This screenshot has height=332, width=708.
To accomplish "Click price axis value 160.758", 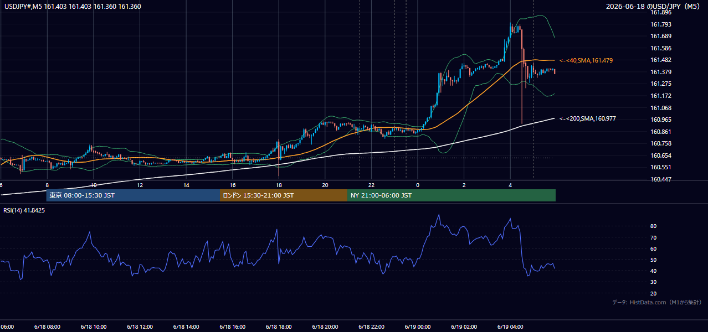I will [660, 143].
